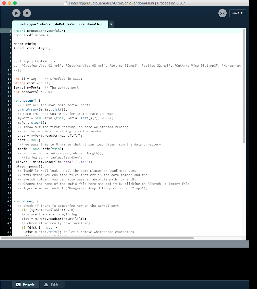Run the sketch with the Play button
The height and width of the screenshot is (289, 257).
coord(16,13)
